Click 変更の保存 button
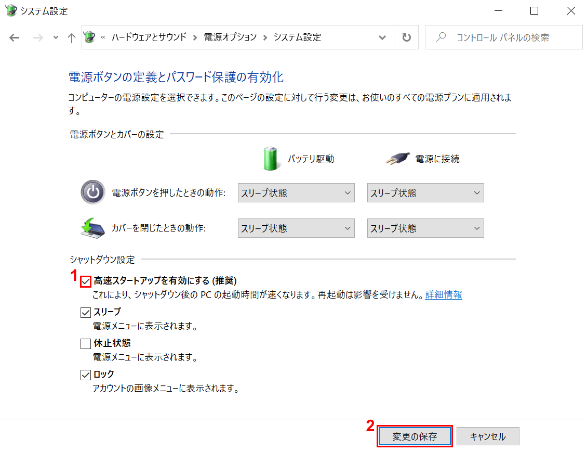 point(415,436)
